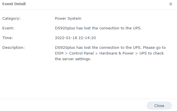The height and width of the screenshot is (111, 177).
Task: Select the Time field label
Action: pyautogui.click(x=8, y=38)
